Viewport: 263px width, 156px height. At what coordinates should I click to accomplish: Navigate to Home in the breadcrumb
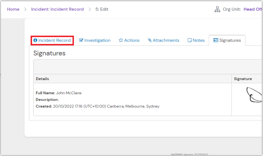pos(13,9)
